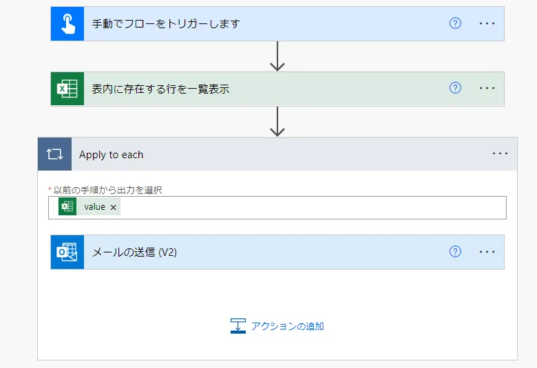Click the manual trigger hand icon
The image size is (537, 368).
click(67, 23)
